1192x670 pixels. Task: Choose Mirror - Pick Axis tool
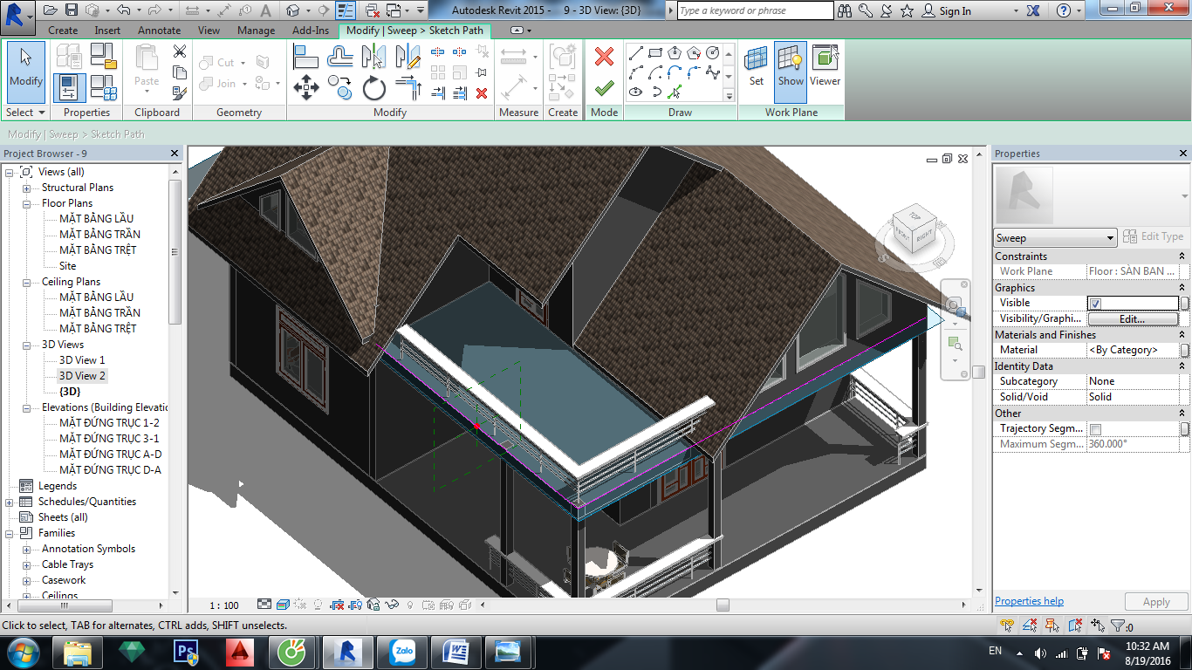tap(373, 58)
